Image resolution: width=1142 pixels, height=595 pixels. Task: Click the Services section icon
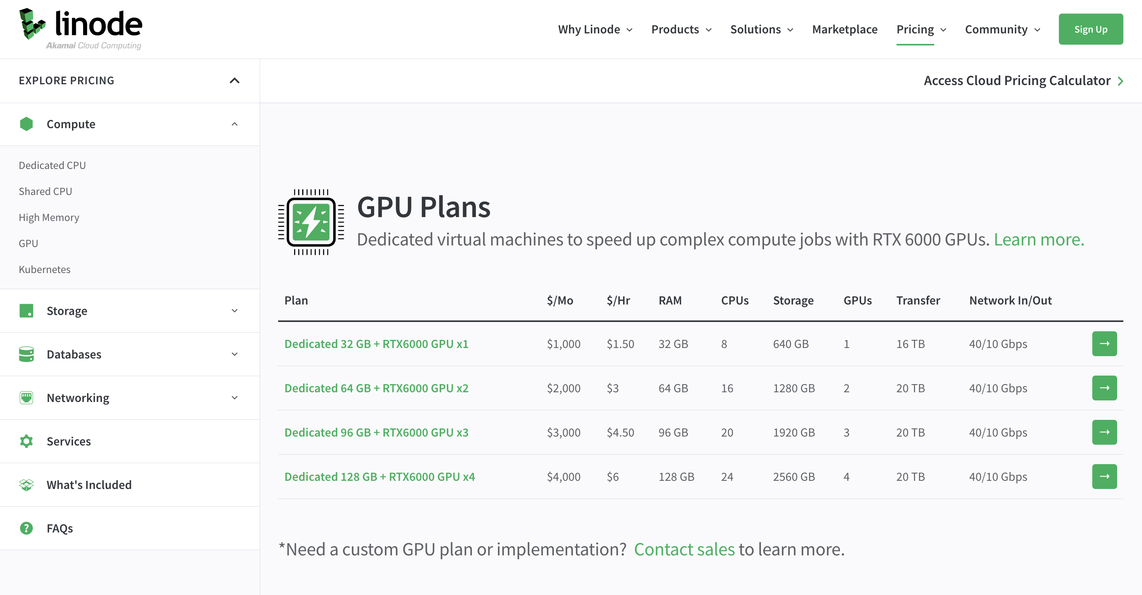pyautogui.click(x=26, y=440)
